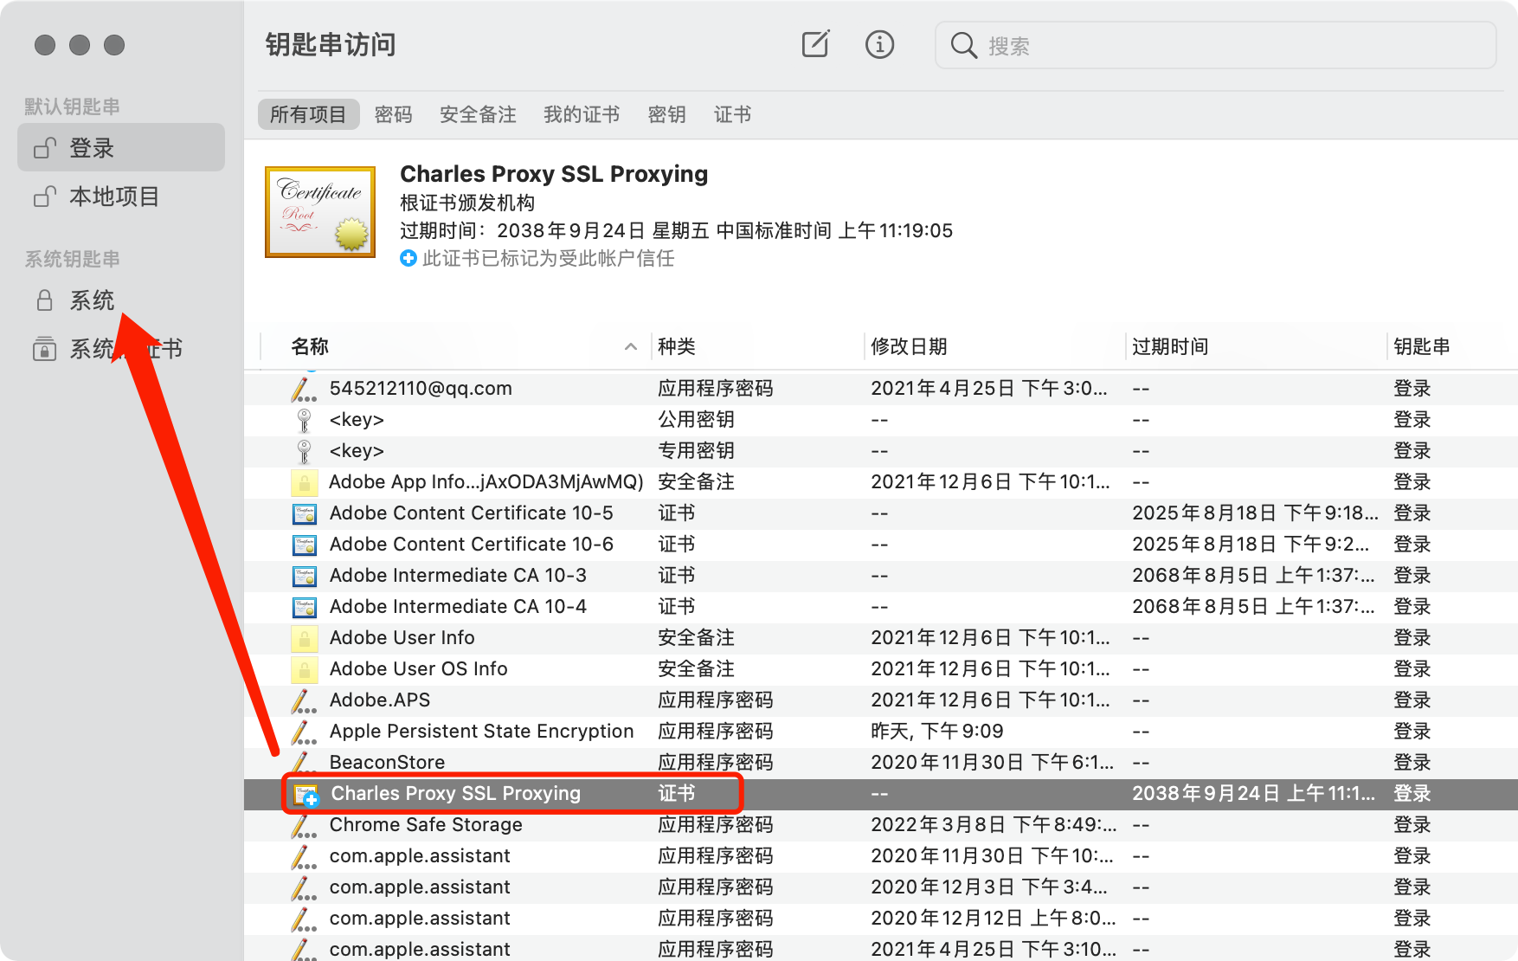Select the Adobe User OS Info name
This screenshot has height=961, width=1518.
pos(419,669)
